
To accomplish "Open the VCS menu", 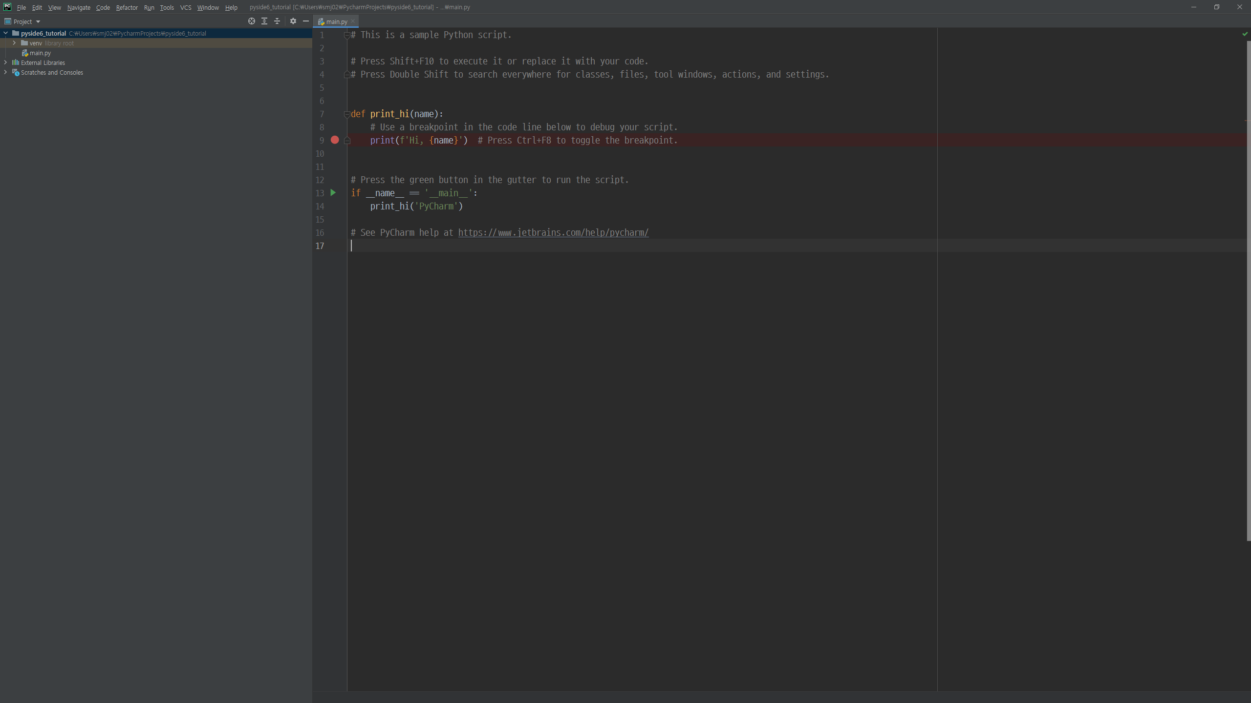I will [x=185, y=7].
